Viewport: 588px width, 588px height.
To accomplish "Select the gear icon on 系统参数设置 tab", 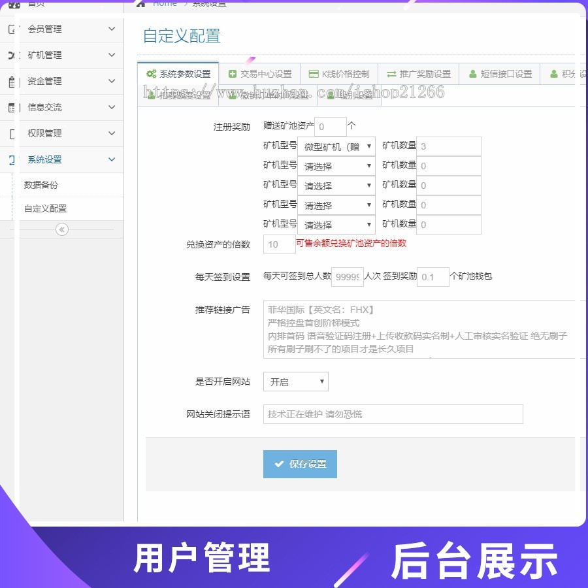I will tap(151, 74).
